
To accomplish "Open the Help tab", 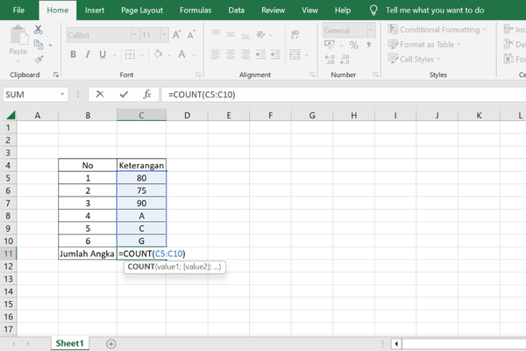I will (x=343, y=10).
